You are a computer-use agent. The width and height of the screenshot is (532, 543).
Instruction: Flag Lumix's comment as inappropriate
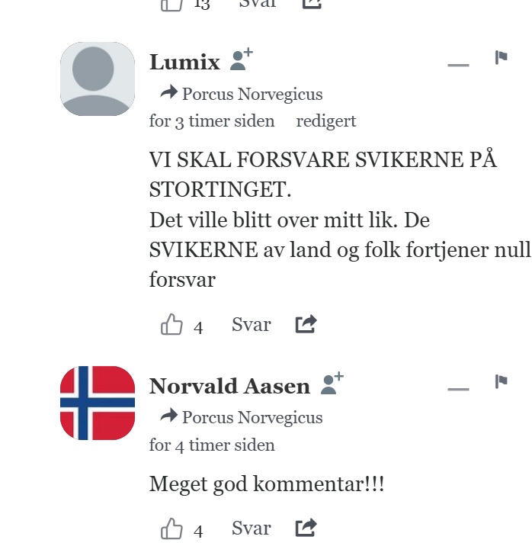tap(501, 57)
